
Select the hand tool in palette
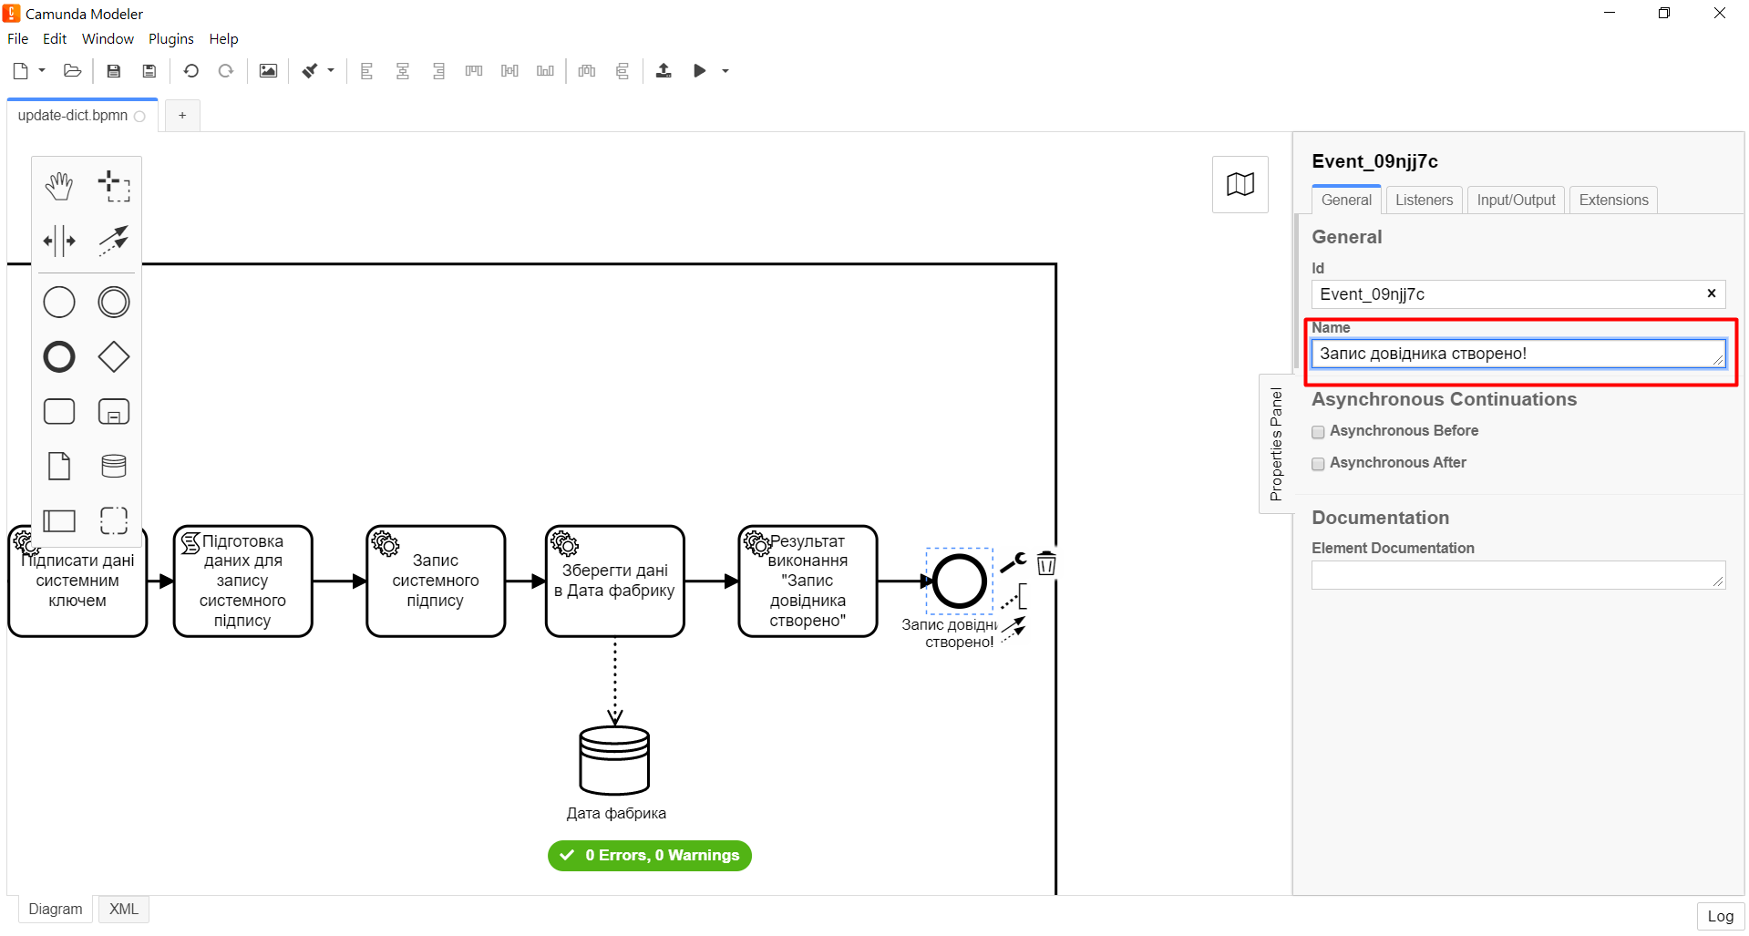(x=59, y=186)
